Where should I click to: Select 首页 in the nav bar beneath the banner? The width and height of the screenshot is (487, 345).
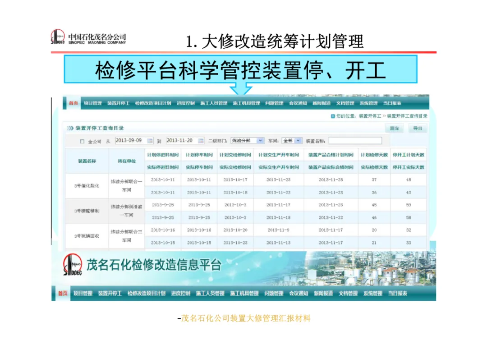(x=62, y=293)
